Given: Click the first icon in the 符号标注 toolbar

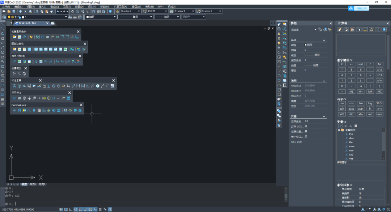Looking at the screenshot, I should click(14, 98).
